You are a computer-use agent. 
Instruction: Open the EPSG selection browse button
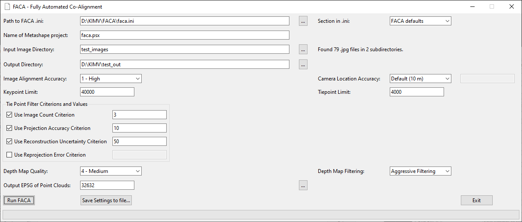click(x=303, y=185)
